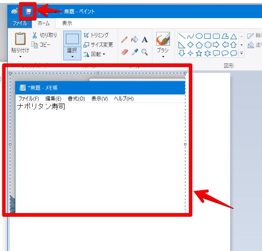
Task: Select the Eraser tool
Action: tap(124, 52)
